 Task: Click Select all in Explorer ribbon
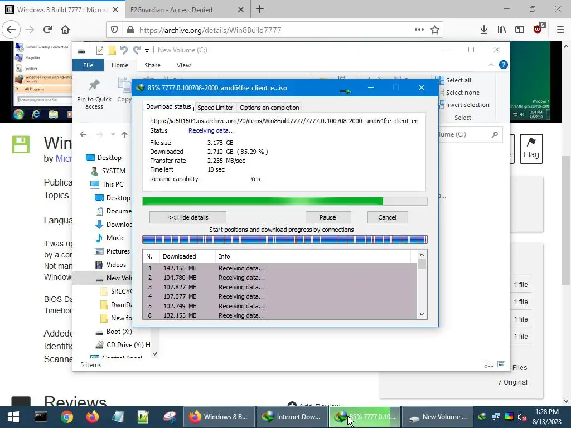point(454,80)
